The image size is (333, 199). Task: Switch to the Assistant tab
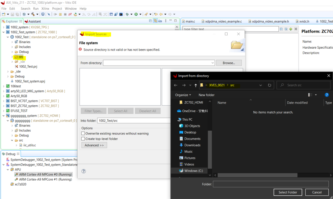point(32,21)
